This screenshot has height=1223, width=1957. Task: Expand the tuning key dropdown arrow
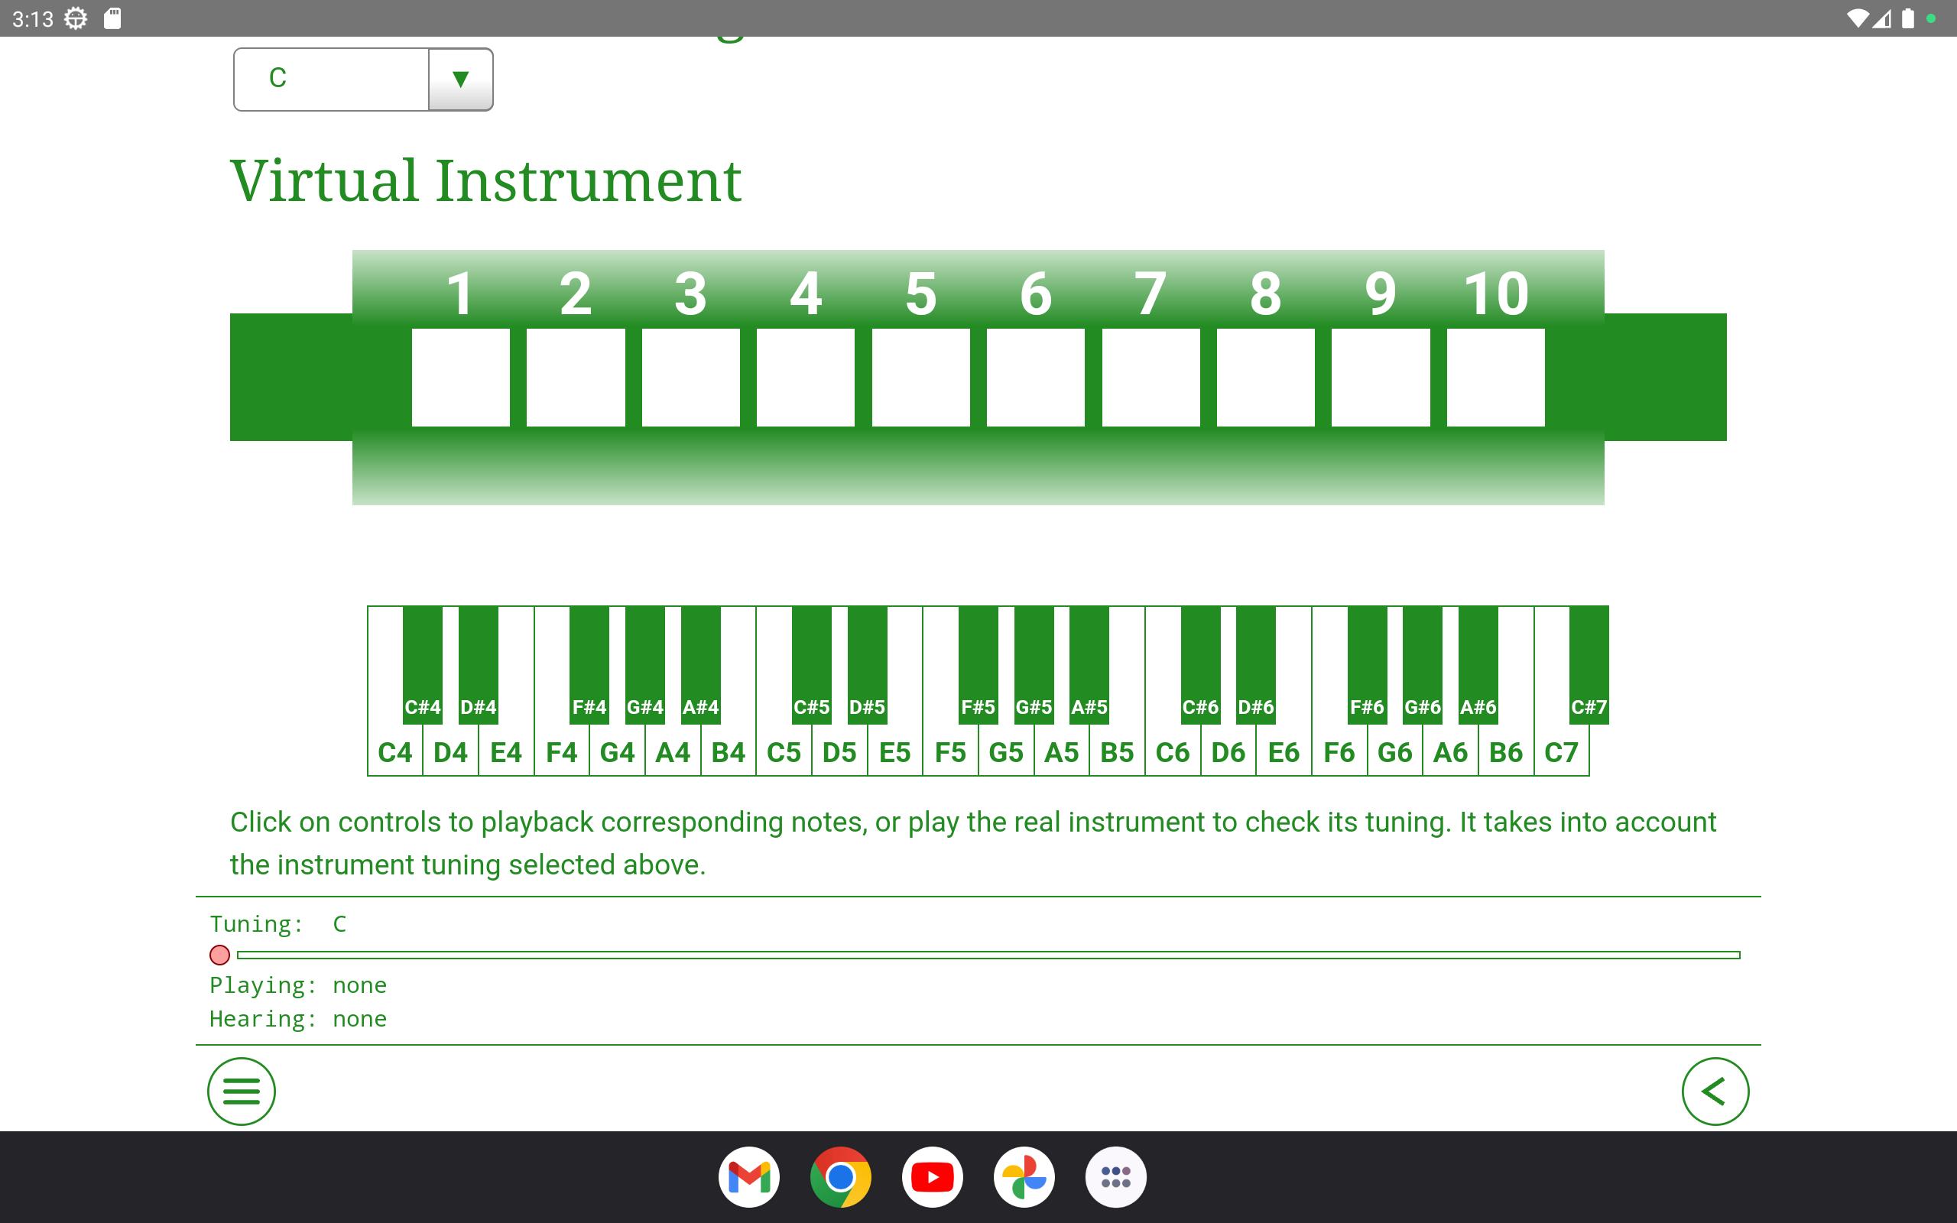pos(460,79)
